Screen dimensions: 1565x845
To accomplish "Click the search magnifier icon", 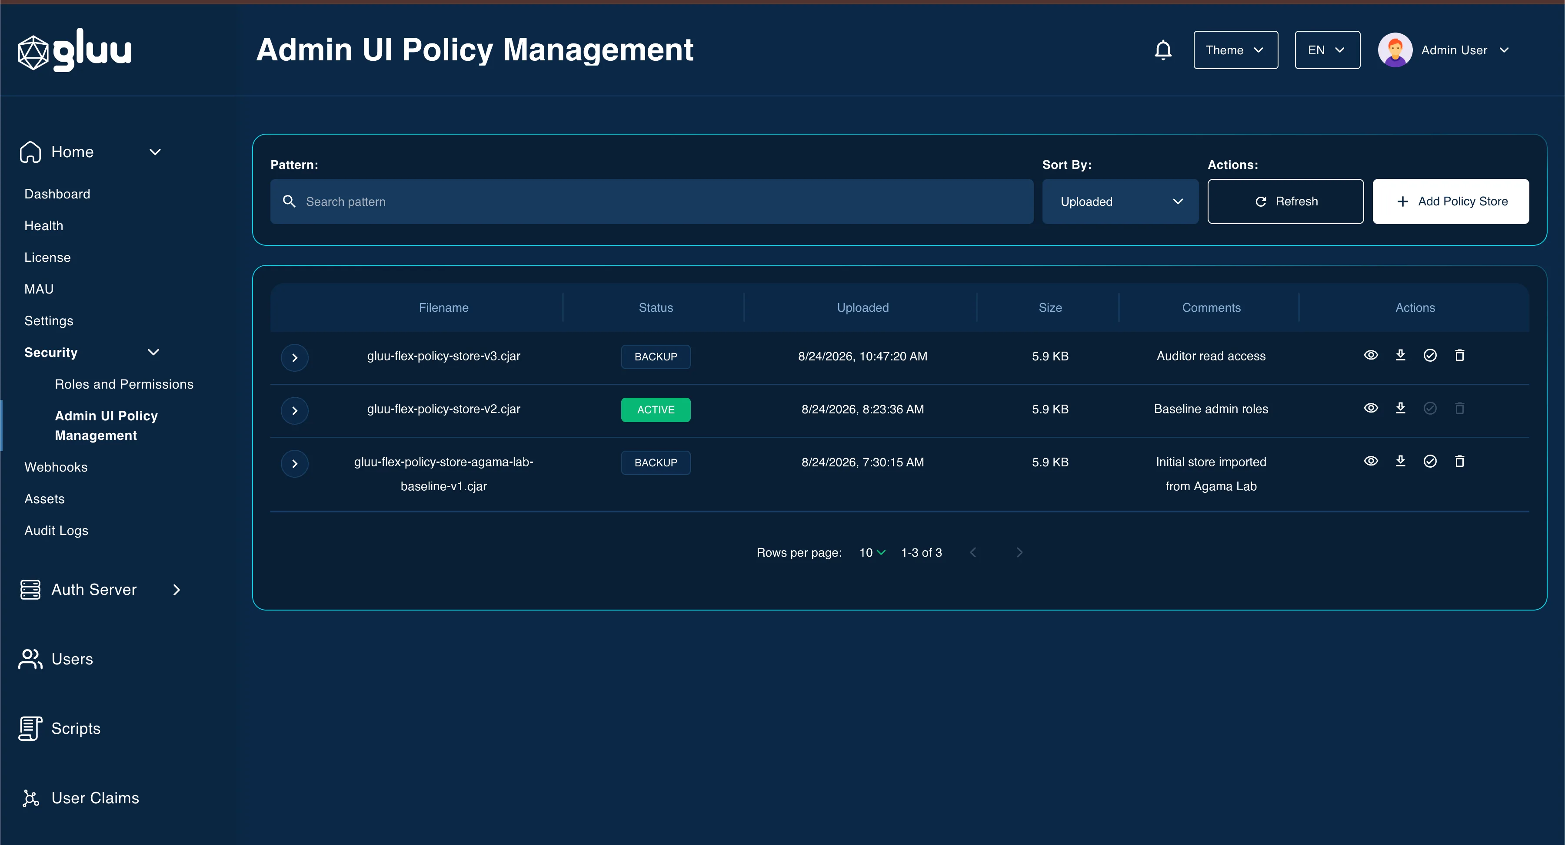I will click(289, 201).
